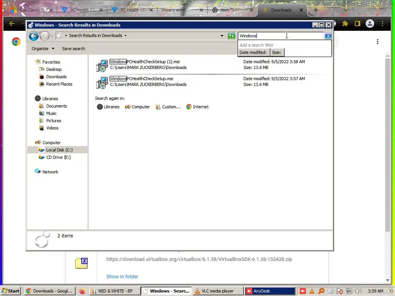Click the refresh button beside the address bar
Screen dimensions: 395x296
pyautogui.click(x=231, y=36)
